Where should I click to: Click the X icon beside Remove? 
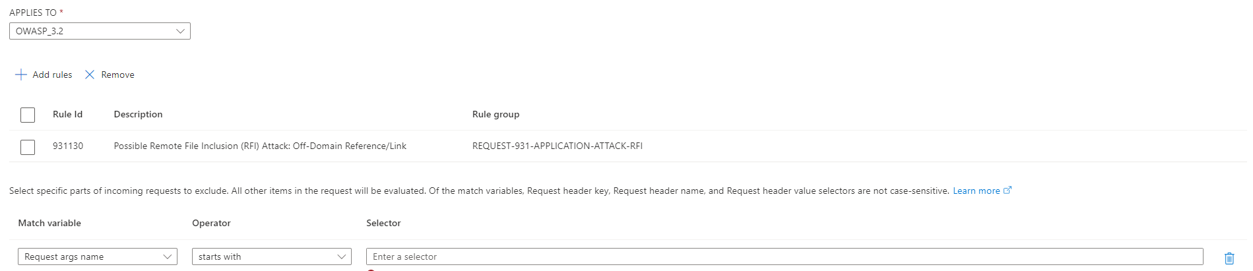tap(90, 75)
